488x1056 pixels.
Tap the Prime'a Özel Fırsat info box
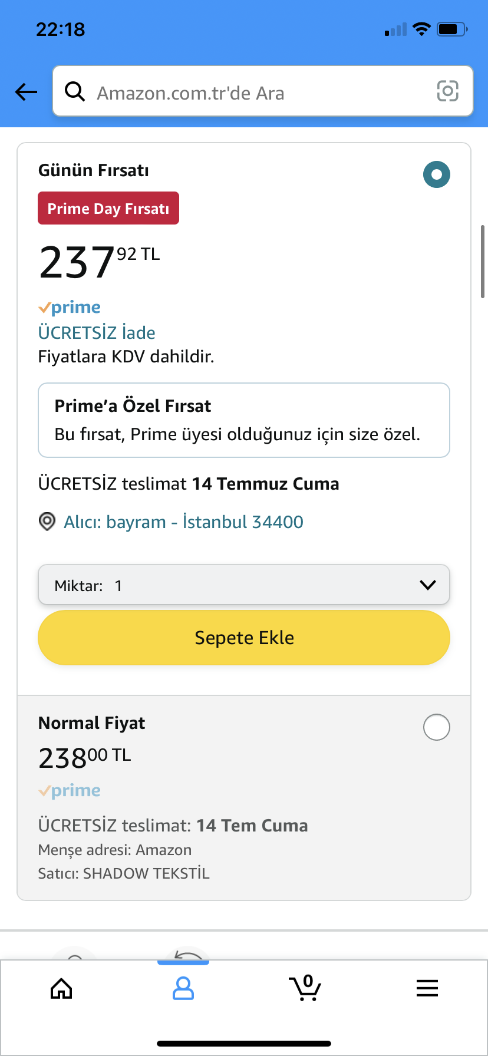click(244, 420)
